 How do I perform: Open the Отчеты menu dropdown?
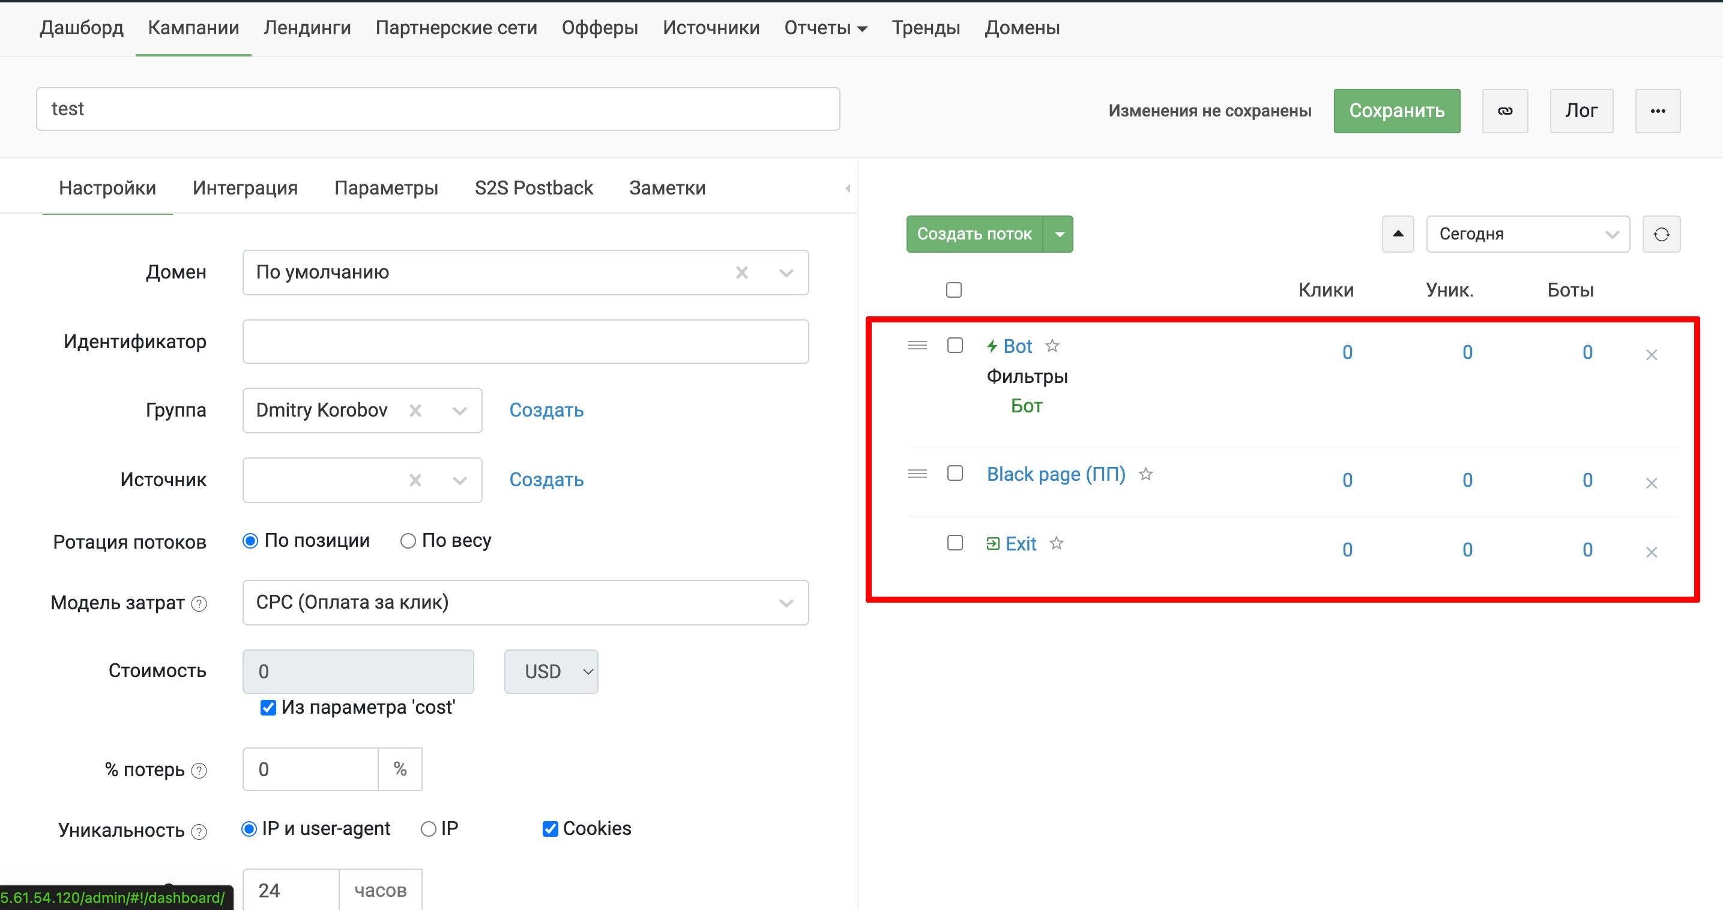coord(825,28)
